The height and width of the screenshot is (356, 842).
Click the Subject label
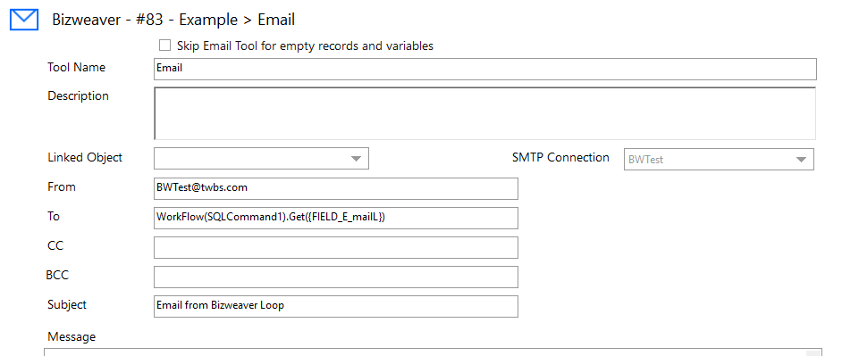tap(66, 304)
